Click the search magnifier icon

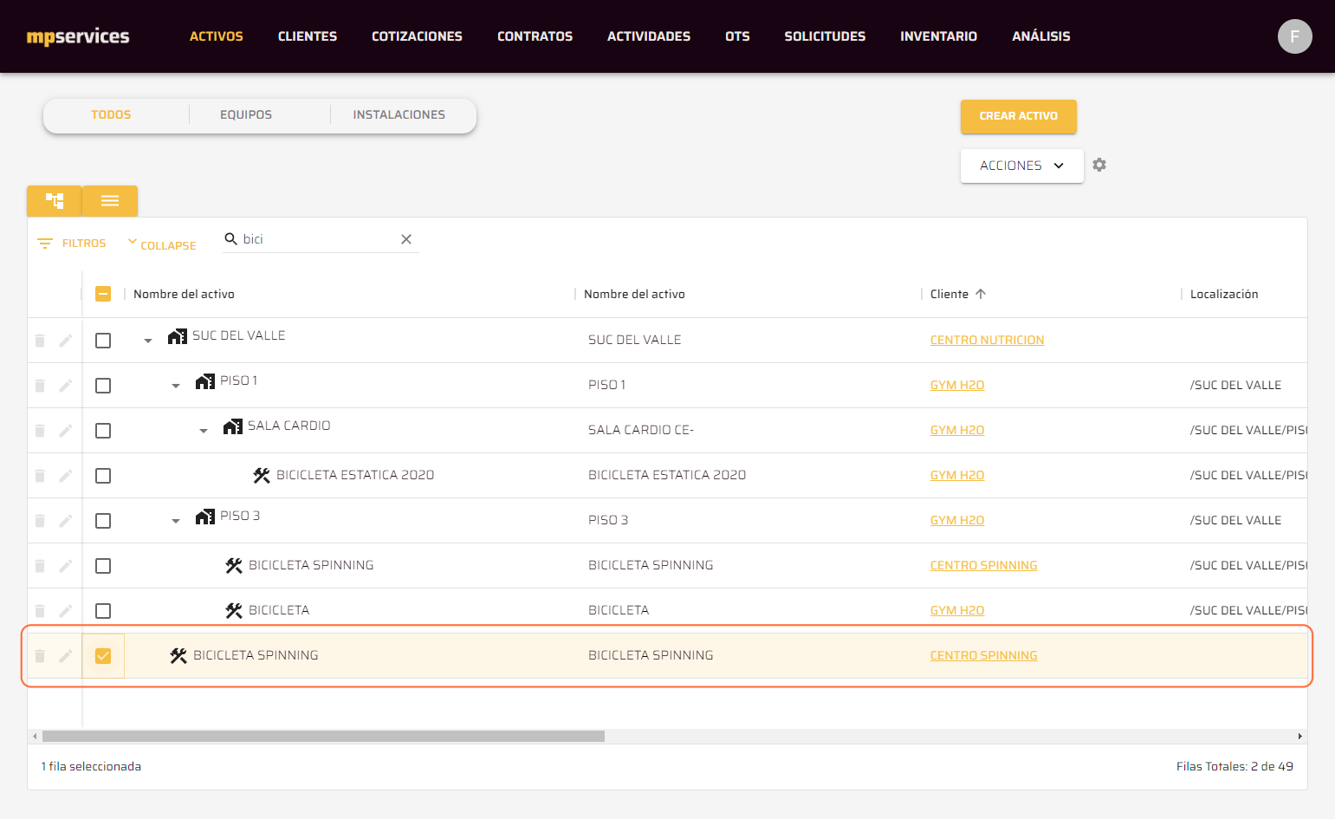[x=230, y=238]
